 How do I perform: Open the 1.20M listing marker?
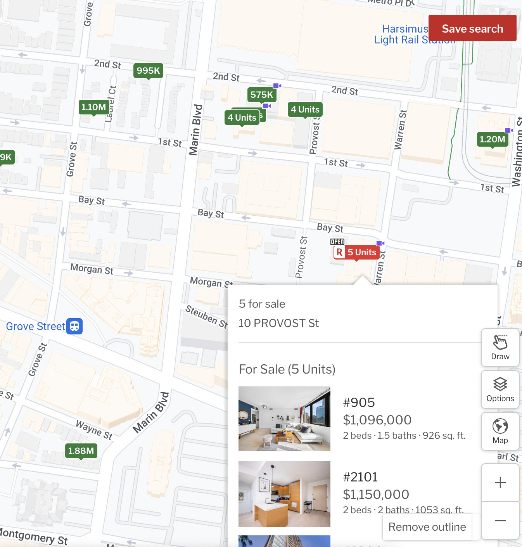pos(493,139)
